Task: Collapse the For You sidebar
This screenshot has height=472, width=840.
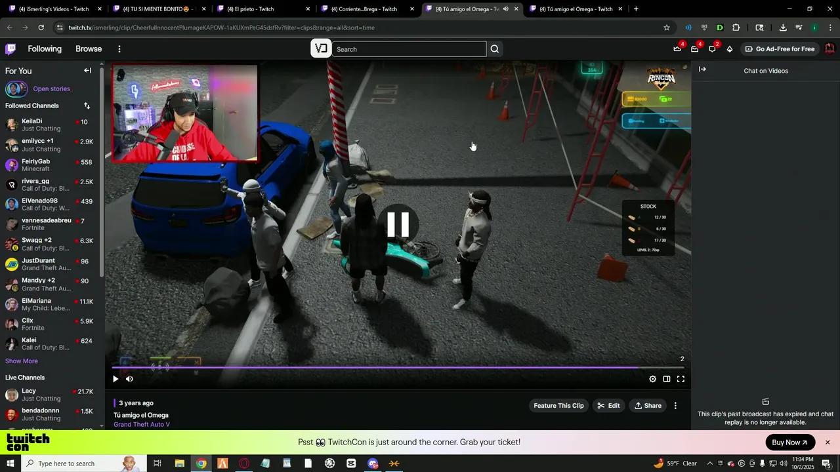Action: (87, 71)
